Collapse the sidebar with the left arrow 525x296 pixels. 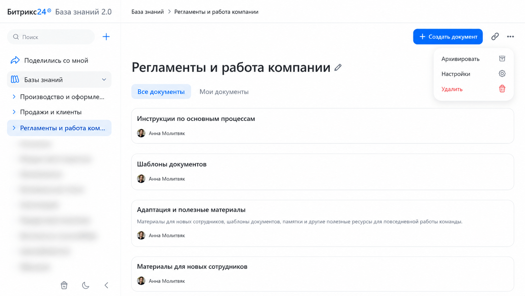(106, 285)
